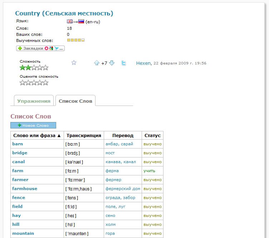Click the favorite star icon
Image resolution: width=269 pixels, height=238 pixels.
74,63
